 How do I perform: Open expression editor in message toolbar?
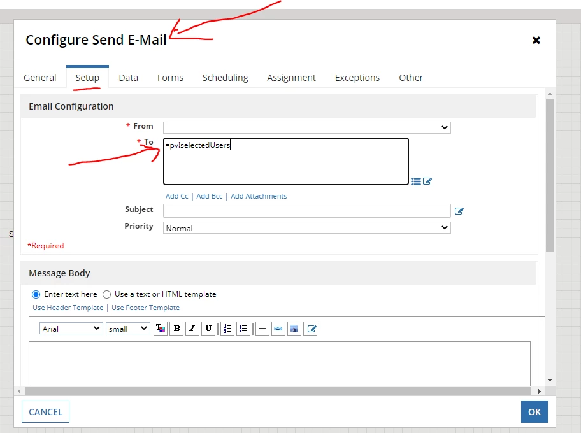click(312, 329)
